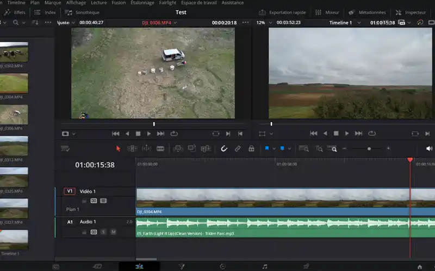
Task: Disable the Vidéo 1 video track
Action: click(103, 201)
